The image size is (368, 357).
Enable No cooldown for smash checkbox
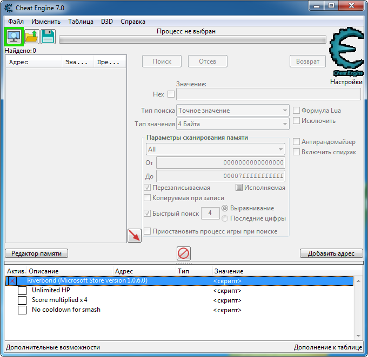[x=22, y=310]
